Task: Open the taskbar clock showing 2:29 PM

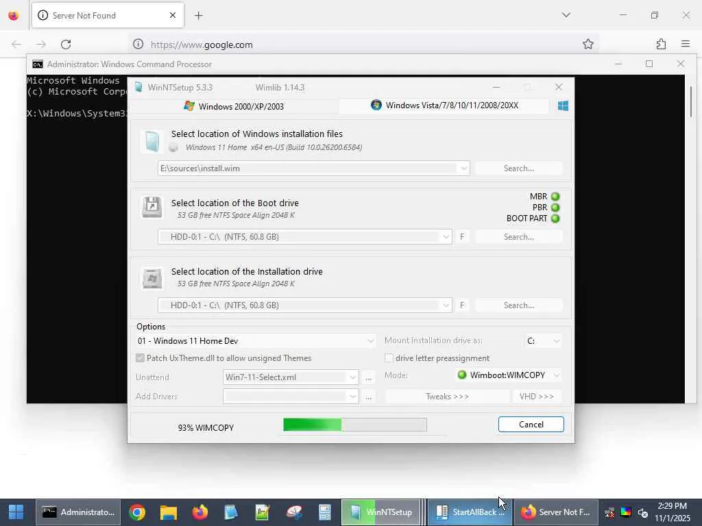Action: 672,512
